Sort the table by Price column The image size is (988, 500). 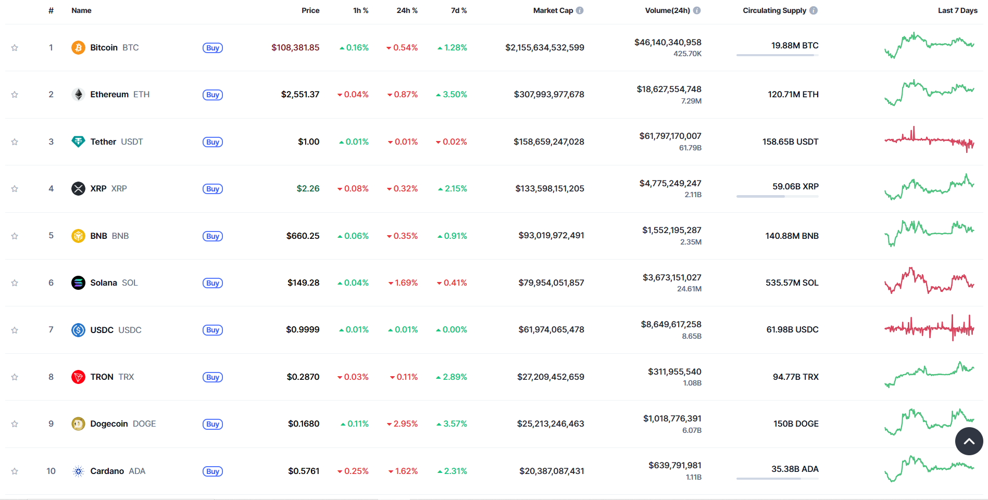coord(310,10)
